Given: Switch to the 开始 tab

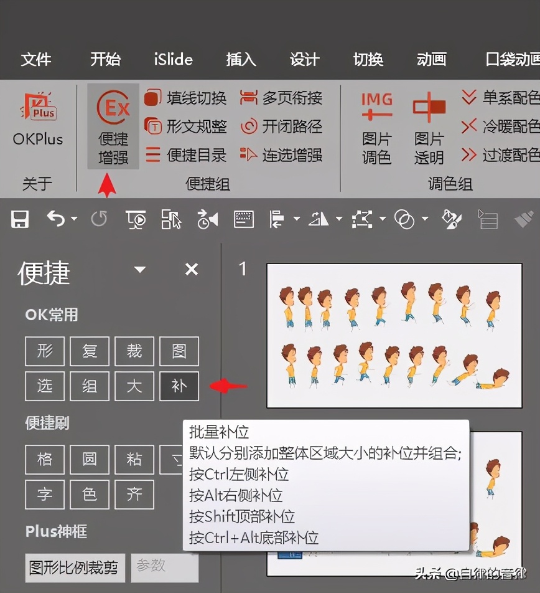Looking at the screenshot, I should [x=105, y=59].
